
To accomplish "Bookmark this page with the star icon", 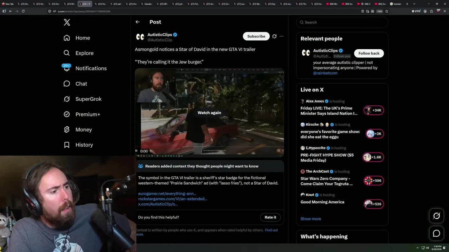I will pos(387,11).
